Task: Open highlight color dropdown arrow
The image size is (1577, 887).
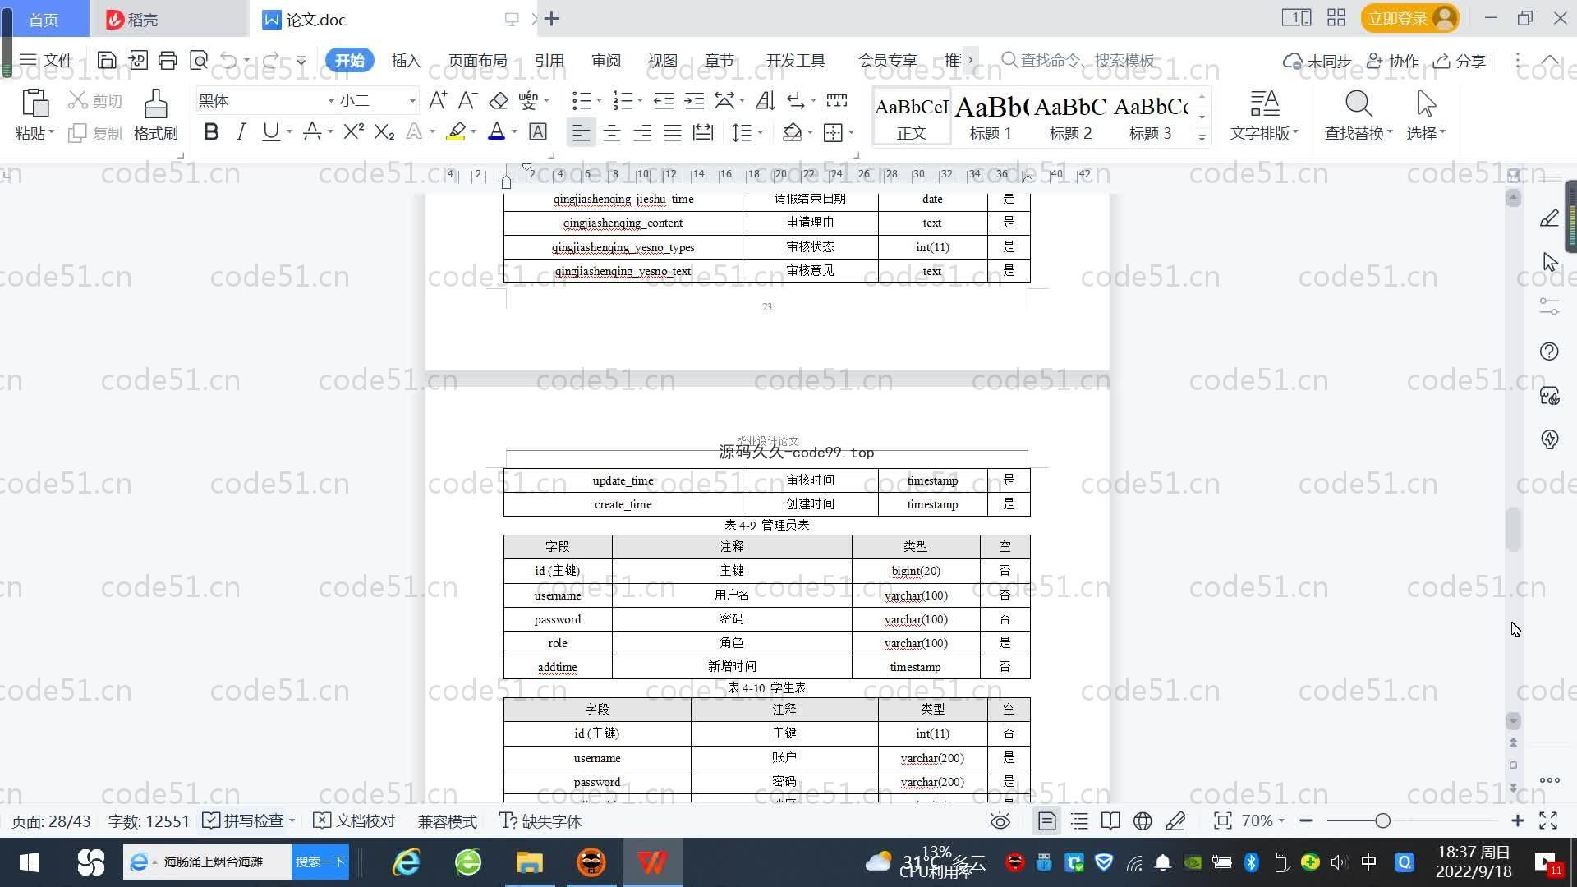Action: pyautogui.click(x=473, y=132)
